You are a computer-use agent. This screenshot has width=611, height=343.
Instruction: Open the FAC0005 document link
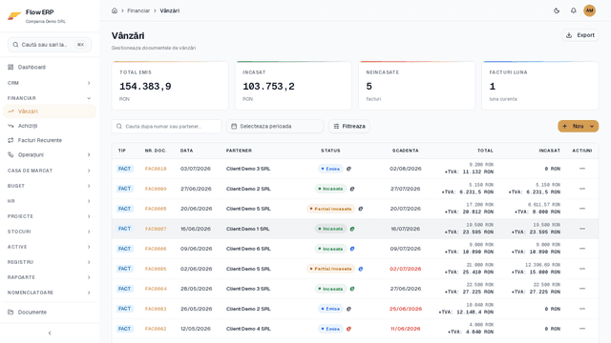[x=156, y=269]
